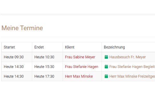Click the Endet column header
The height and width of the screenshot is (103, 155).
39,47
